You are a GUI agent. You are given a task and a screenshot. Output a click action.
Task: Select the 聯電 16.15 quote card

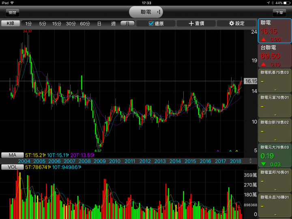tap(275, 31)
